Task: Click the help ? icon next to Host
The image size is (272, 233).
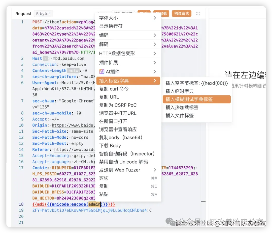Action: (x=45, y=58)
